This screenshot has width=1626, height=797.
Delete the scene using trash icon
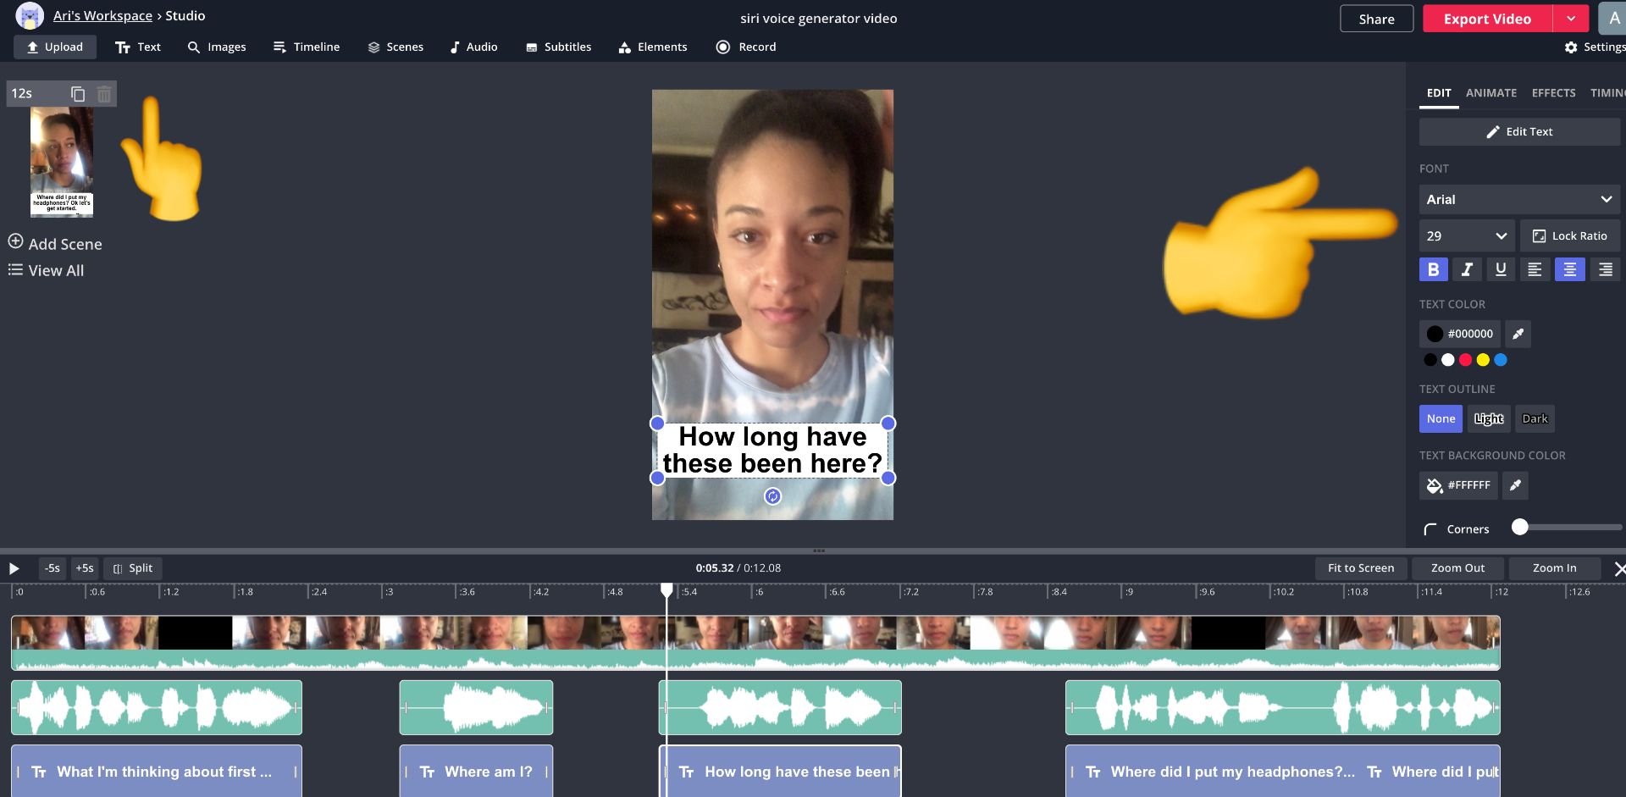[104, 94]
